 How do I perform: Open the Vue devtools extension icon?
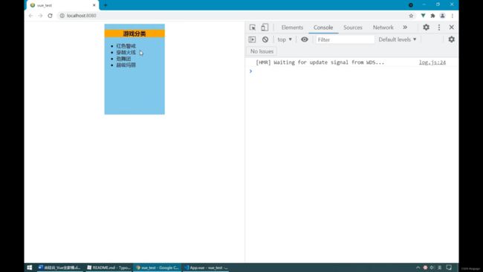tap(423, 16)
